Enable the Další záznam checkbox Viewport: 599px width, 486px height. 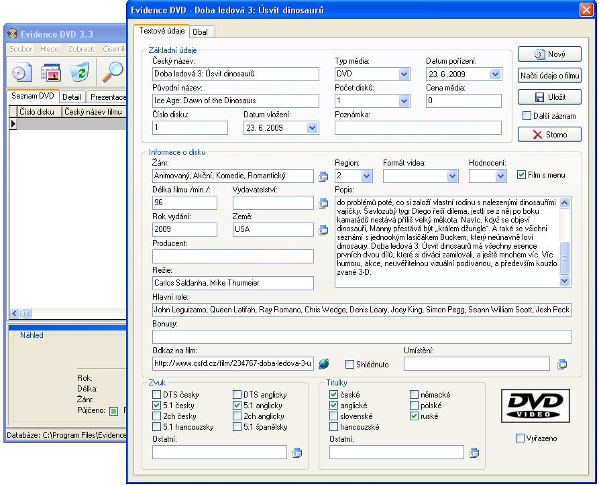527,116
